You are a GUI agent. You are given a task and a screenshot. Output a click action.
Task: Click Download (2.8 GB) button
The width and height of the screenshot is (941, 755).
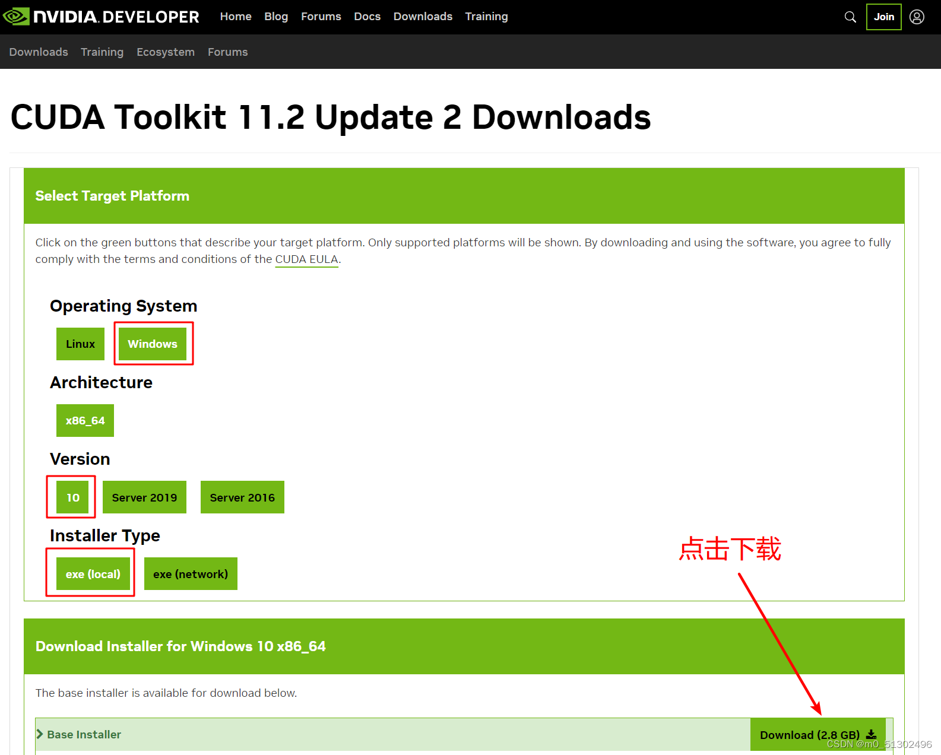click(818, 735)
